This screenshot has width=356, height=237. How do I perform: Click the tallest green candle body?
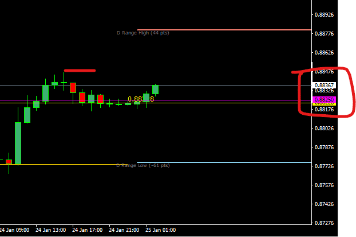(18, 143)
